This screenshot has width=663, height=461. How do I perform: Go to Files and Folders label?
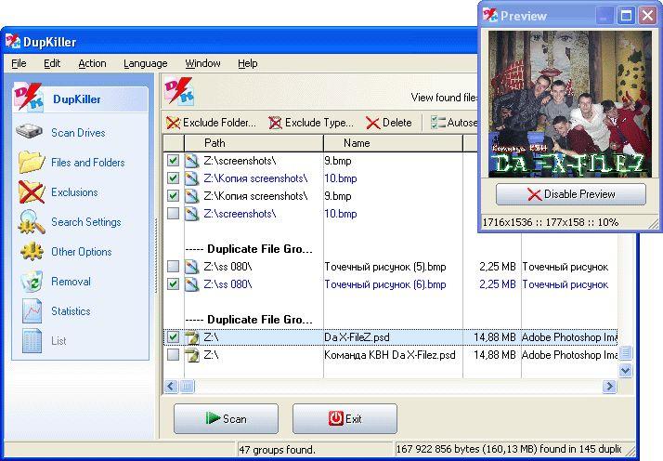tap(88, 163)
